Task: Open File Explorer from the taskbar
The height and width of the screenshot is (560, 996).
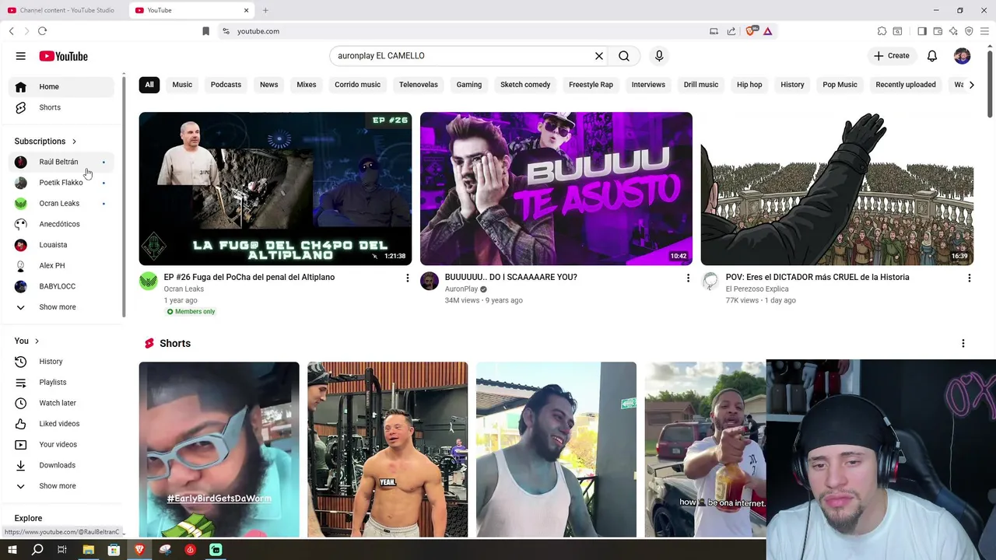Action: [x=88, y=550]
